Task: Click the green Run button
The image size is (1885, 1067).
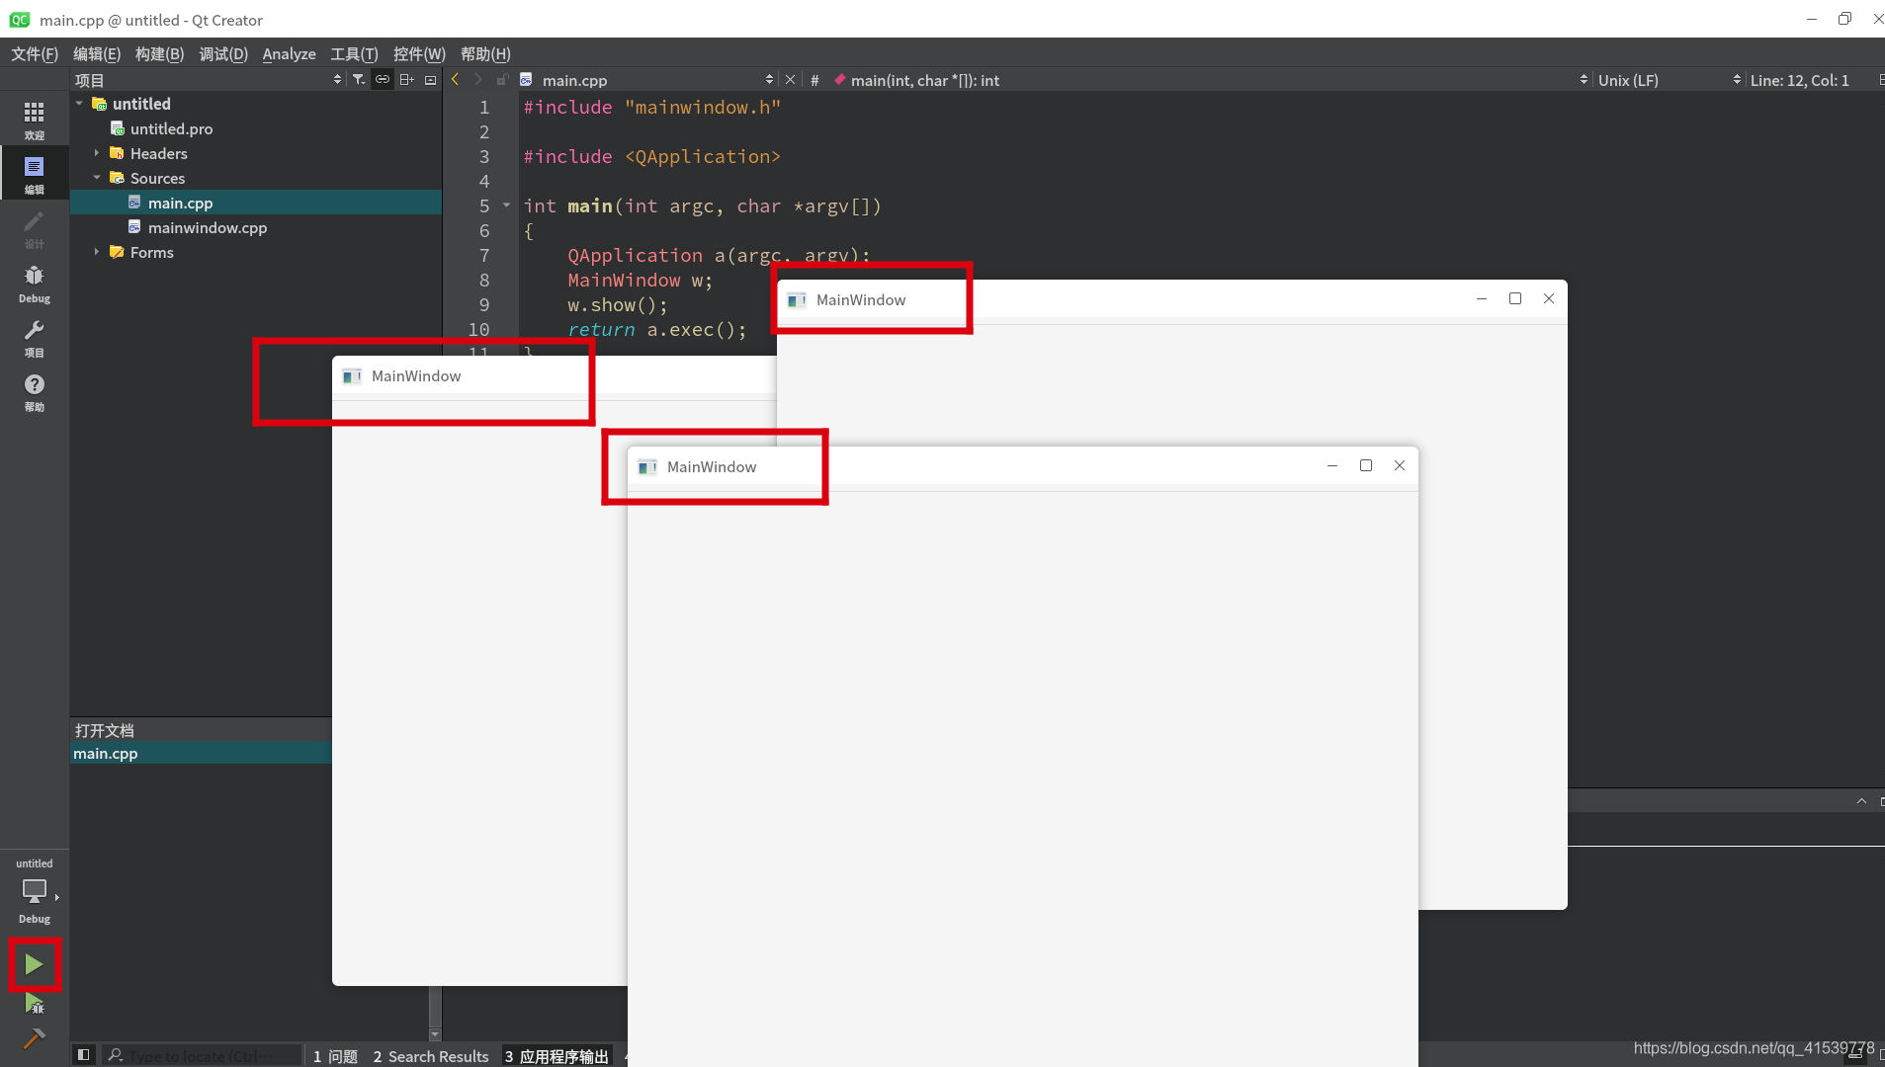Action: [x=33, y=964]
